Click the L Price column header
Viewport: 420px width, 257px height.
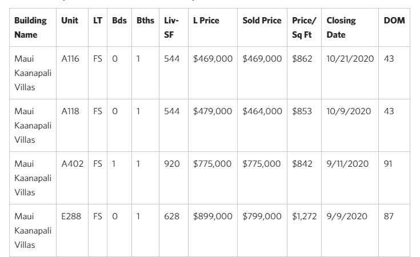(x=206, y=21)
